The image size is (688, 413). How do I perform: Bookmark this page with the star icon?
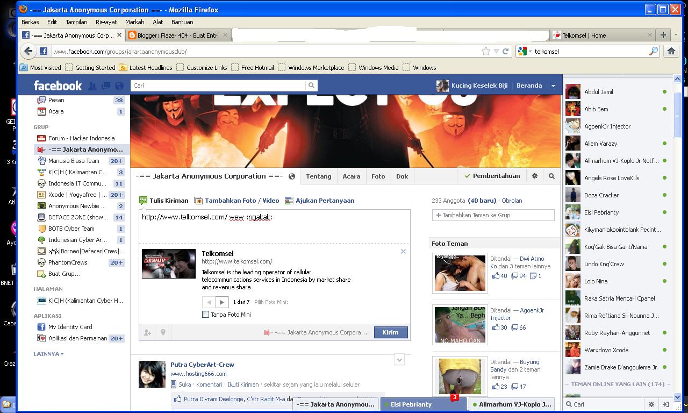486,51
